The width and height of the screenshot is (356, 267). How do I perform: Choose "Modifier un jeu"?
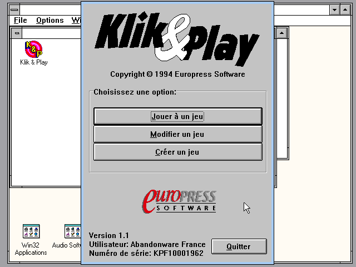177,134
